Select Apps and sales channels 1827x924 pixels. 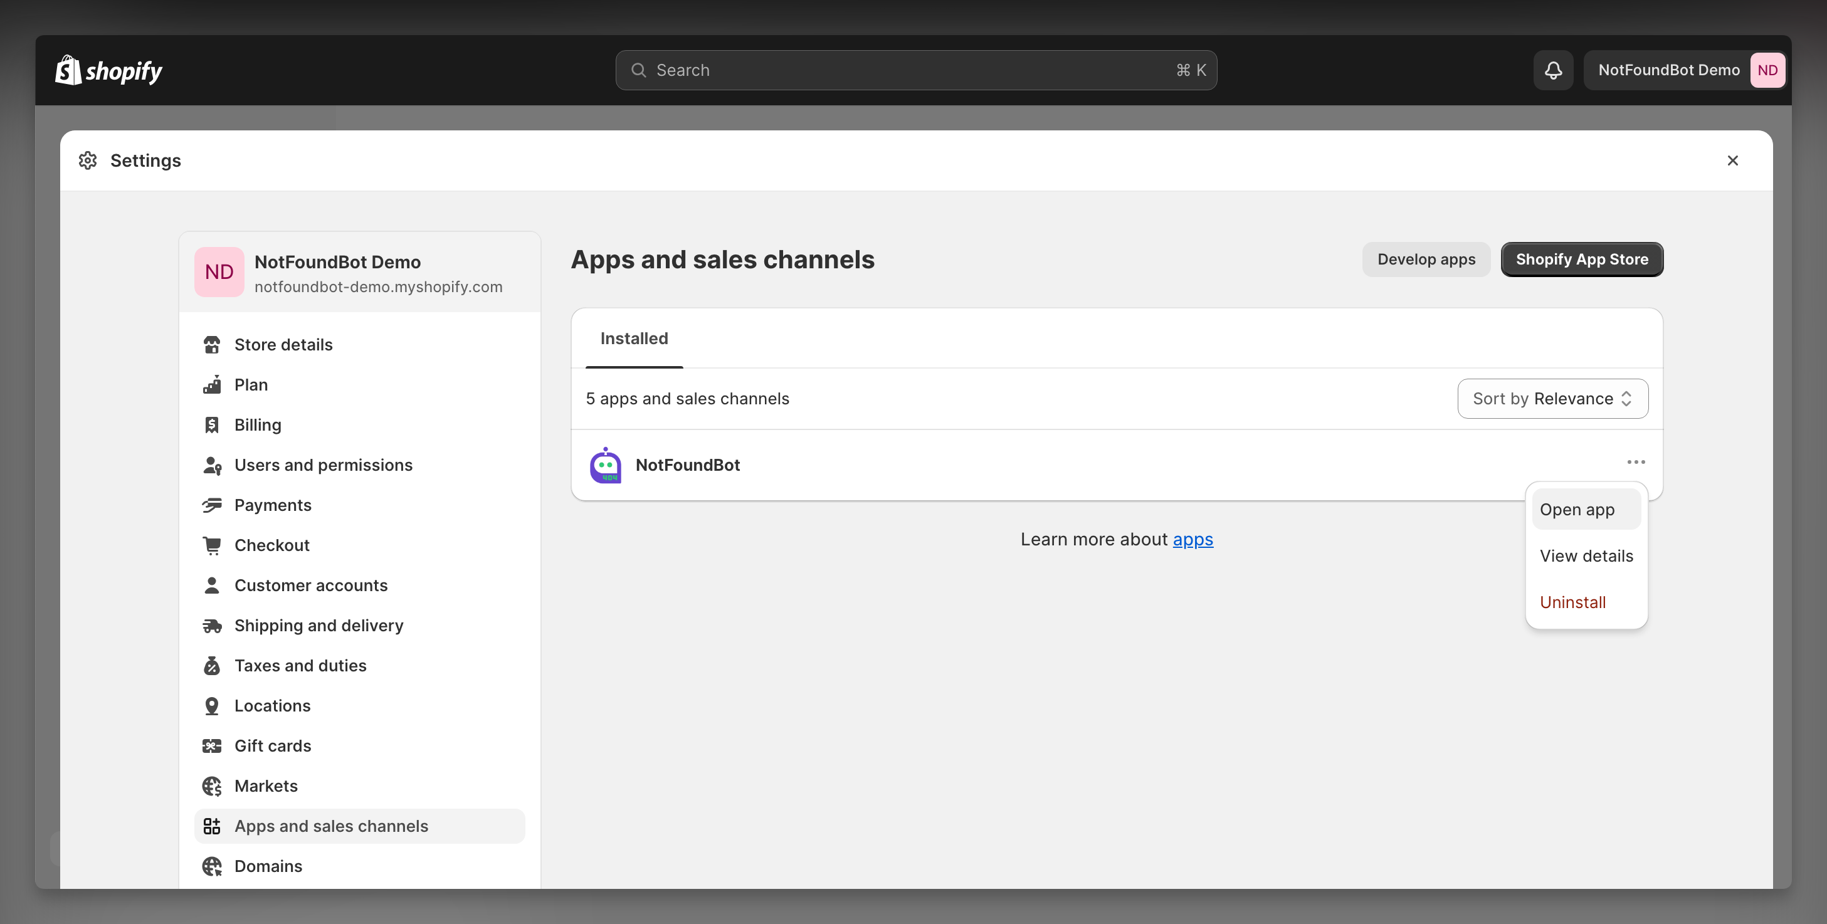click(360, 826)
